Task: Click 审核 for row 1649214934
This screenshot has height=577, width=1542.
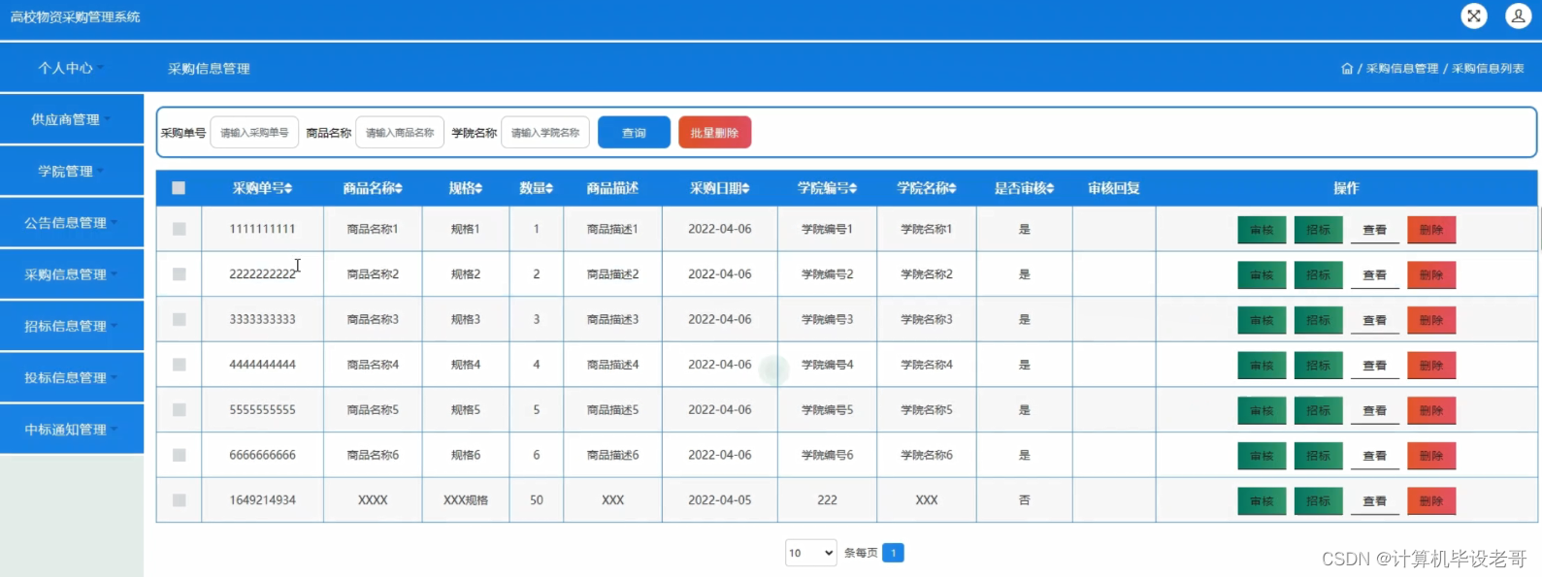Action: tap(1262, 501)
